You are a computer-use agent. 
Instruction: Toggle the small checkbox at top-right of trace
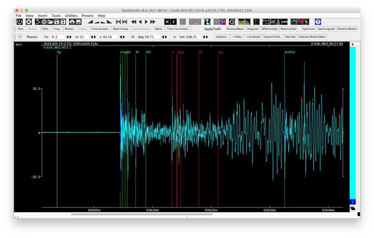[358, 44]
